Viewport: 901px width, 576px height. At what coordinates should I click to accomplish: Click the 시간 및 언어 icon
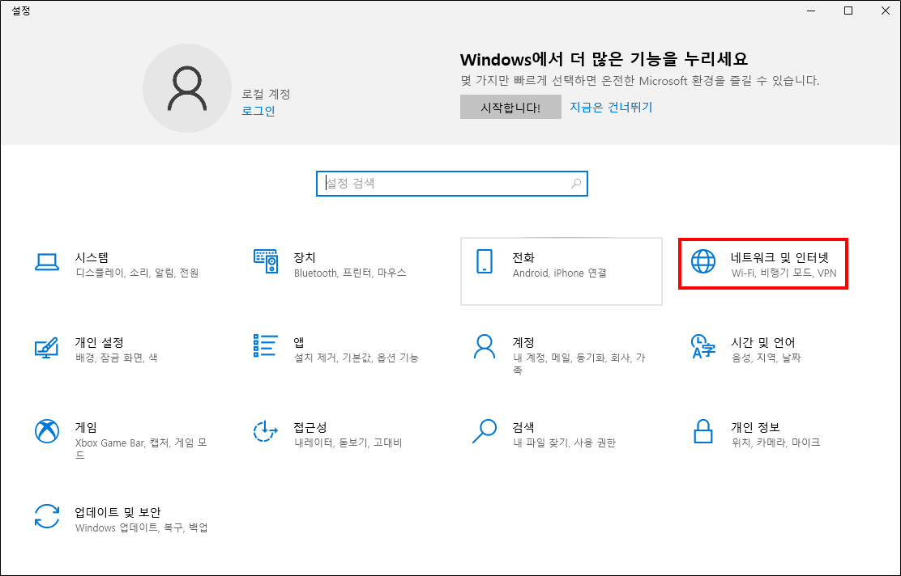pyautogui.click(x=703, y=346)
